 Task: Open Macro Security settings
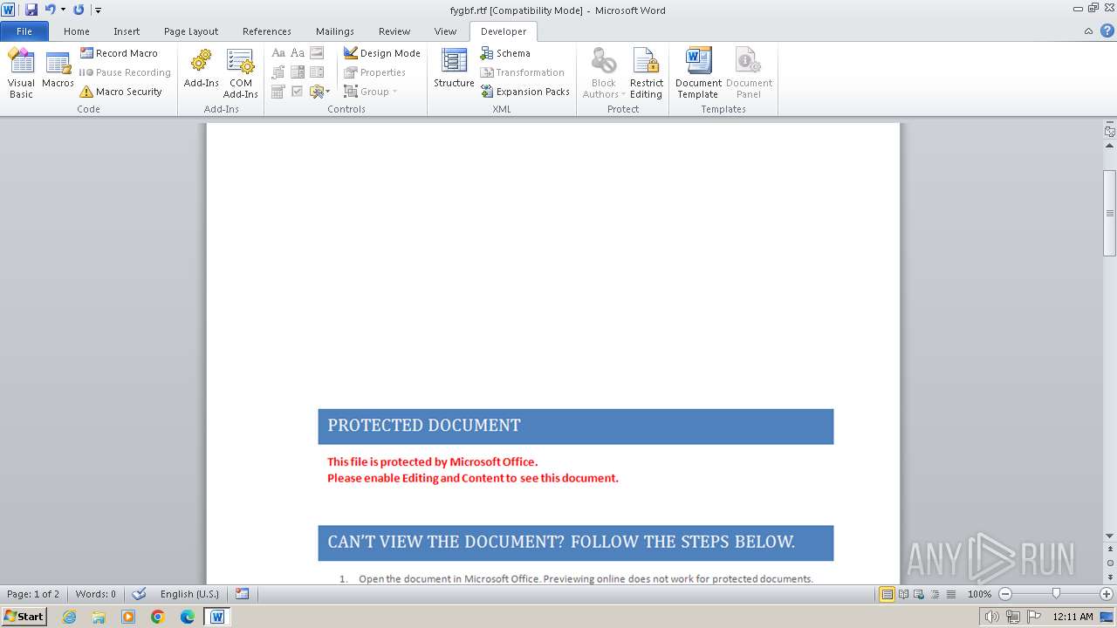click(120, 92)
